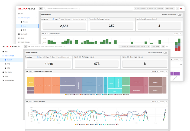Open the Top 10 dropdown for Service Over Time

[31, 102]
